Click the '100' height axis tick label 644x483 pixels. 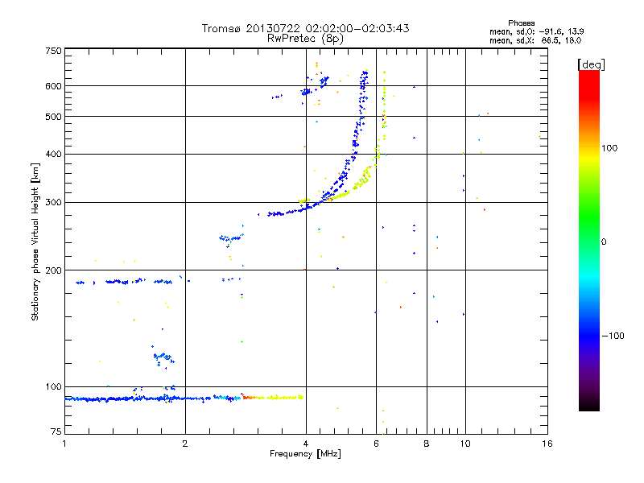(x=53, y=387)
